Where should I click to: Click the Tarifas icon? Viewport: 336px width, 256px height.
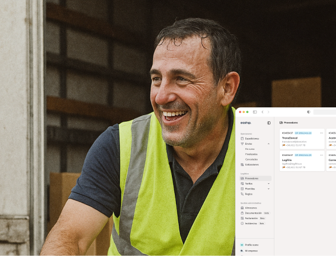(242, 184)
